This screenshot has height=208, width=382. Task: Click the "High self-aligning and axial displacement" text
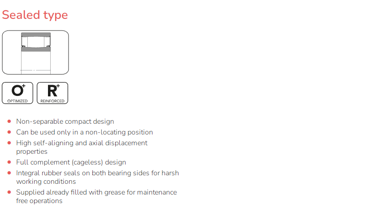(x=82, y=143)
